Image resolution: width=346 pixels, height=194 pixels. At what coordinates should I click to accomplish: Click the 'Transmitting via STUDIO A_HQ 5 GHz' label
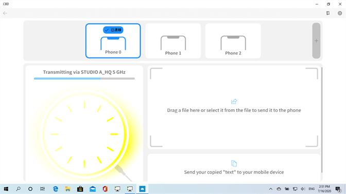click(84, 72)
